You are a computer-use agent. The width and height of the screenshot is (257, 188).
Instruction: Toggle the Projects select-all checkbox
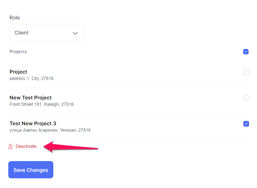(246, 52)
